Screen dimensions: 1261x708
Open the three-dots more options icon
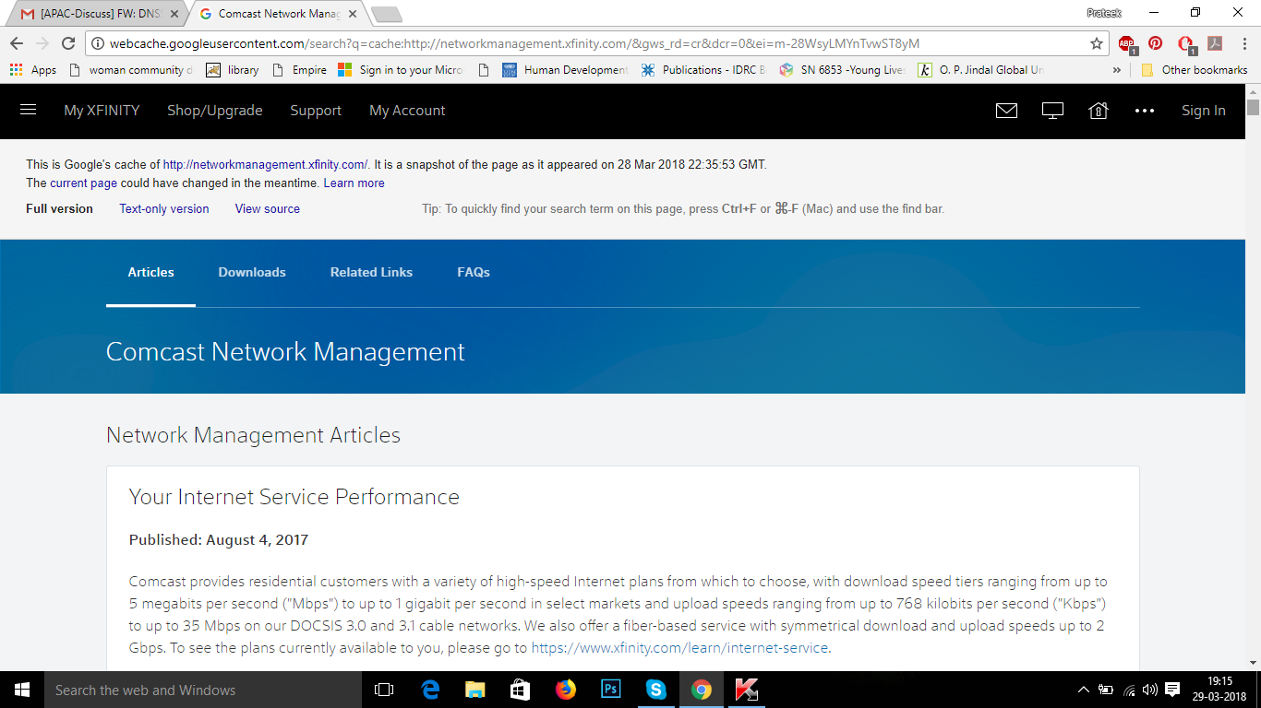1145,111
